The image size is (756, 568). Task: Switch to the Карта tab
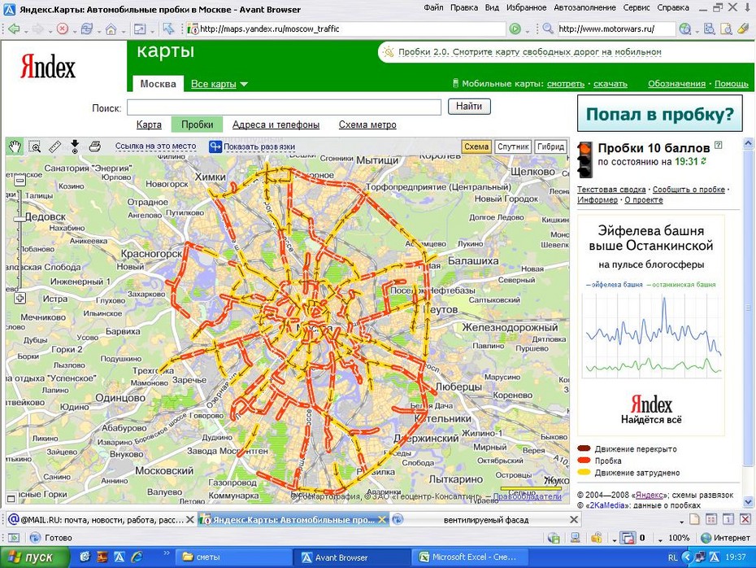(149, 125)
